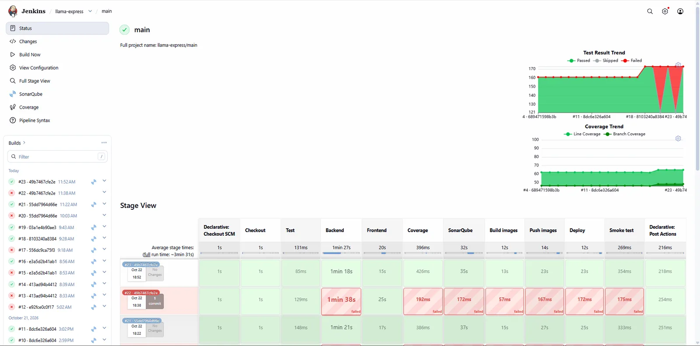
Task: Click failed status icon of build #22
Action: 12,193
